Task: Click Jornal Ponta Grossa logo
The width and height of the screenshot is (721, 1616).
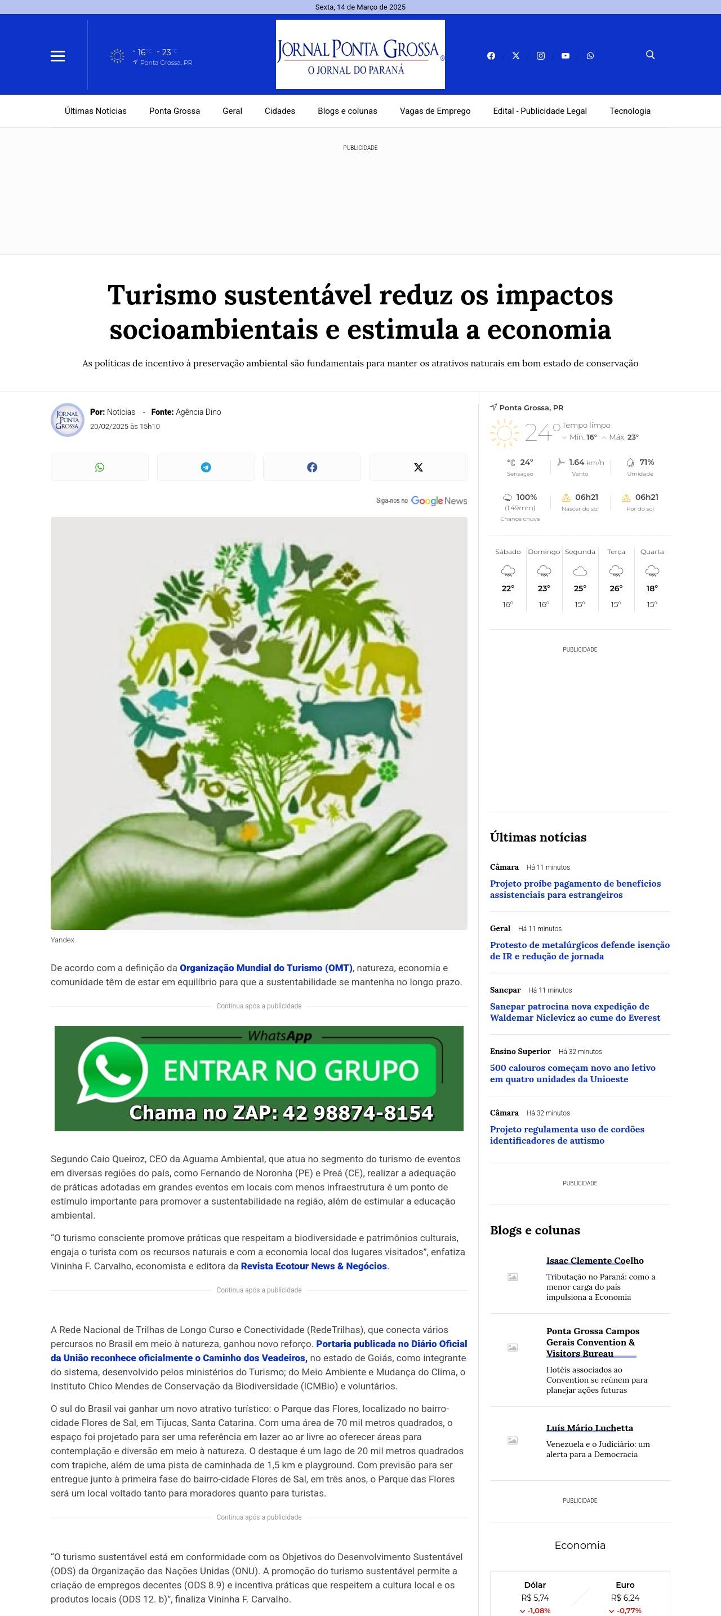Action: pyautogui.click(x=360, y=55)
